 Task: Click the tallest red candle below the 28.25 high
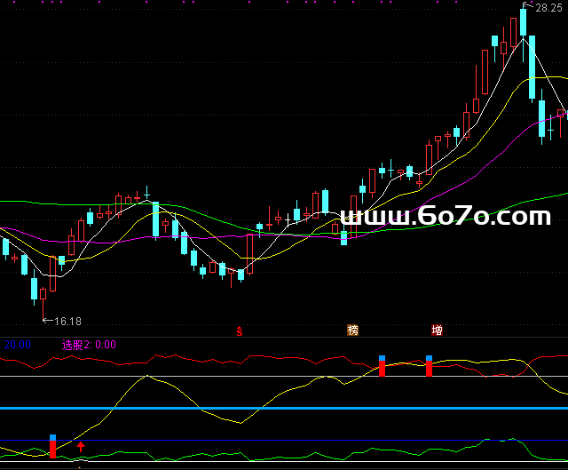pos(485,71)
